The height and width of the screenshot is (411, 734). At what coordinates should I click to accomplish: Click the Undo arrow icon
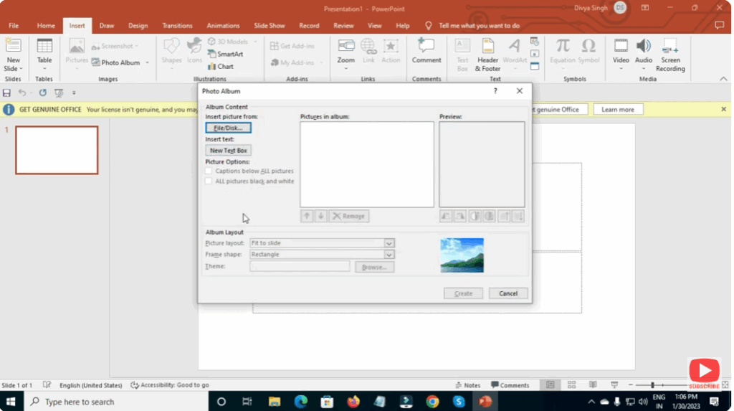[x=22, y=93]
